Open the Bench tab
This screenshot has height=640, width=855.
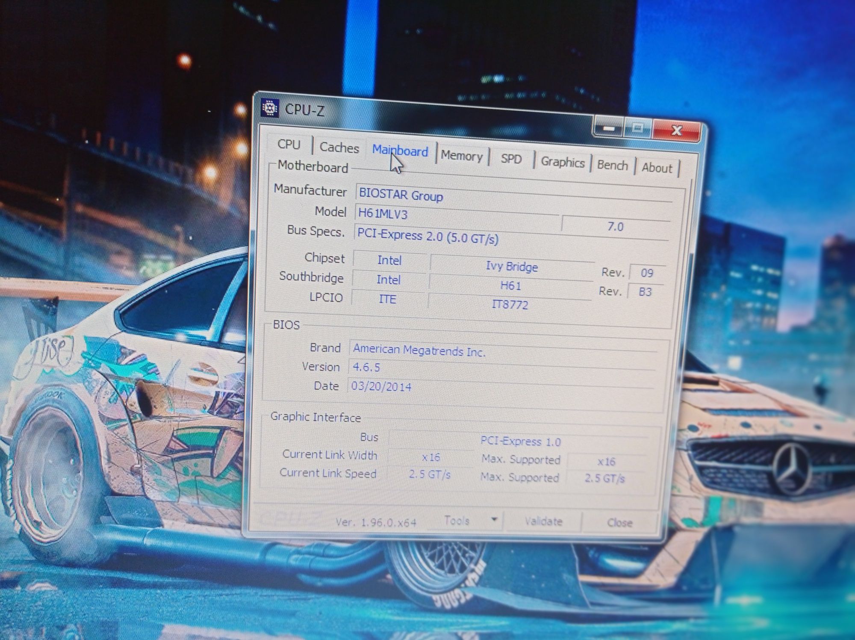[612, 165]
